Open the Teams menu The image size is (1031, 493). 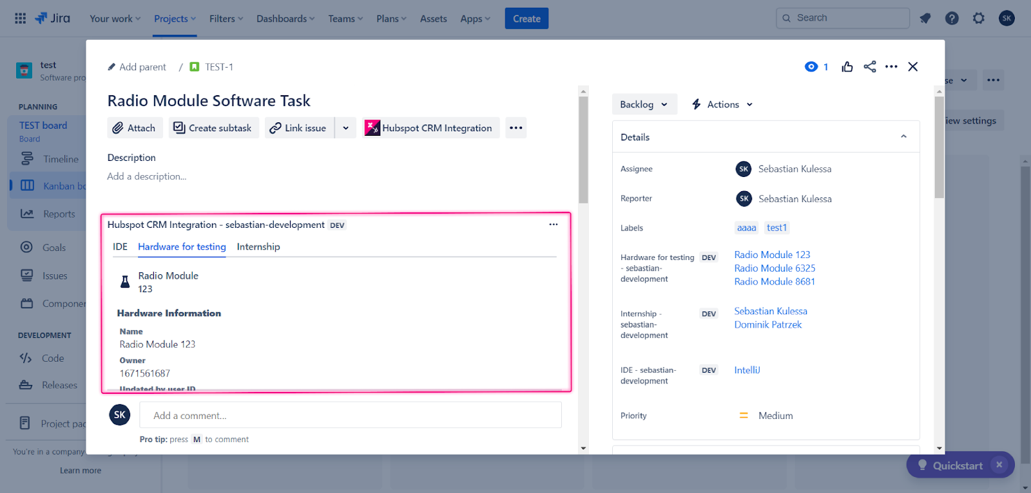[x=345, y=19]
